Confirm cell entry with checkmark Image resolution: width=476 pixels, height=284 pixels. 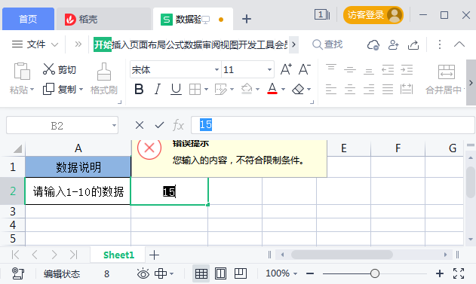point(159,125)
